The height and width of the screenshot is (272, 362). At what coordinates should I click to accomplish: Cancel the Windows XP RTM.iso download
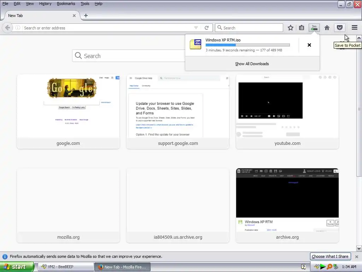pos(309,45)
